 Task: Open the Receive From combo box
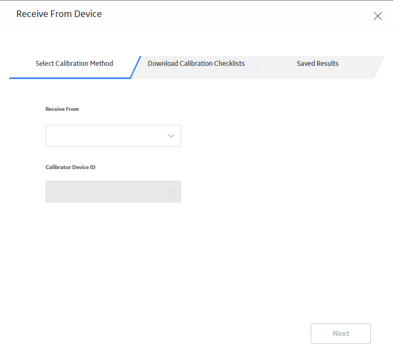(x=113, y=136)
